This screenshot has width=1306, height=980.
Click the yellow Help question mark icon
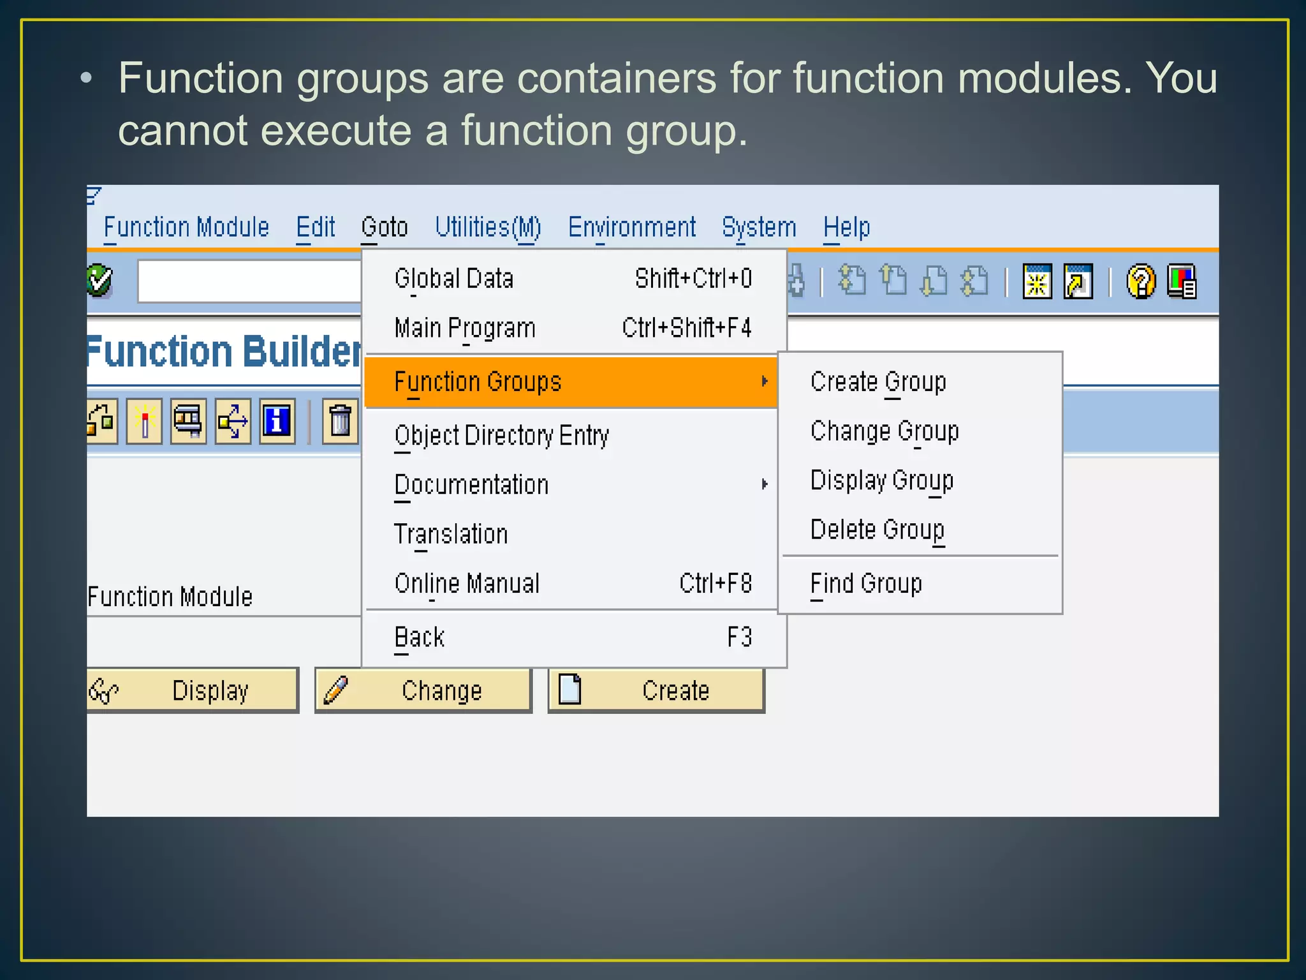1140,281
